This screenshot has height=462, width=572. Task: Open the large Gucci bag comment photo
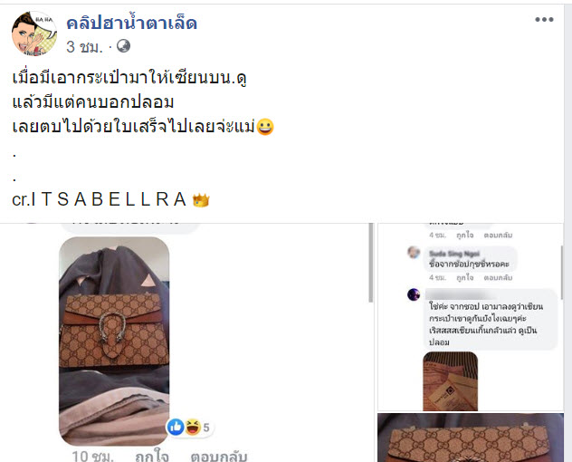[x=114, y=342]
